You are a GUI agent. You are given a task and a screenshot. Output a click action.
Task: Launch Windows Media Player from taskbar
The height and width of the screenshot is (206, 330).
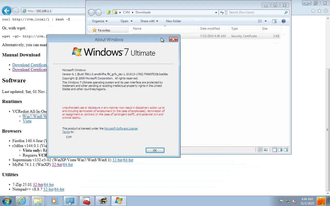pos(54,201)
